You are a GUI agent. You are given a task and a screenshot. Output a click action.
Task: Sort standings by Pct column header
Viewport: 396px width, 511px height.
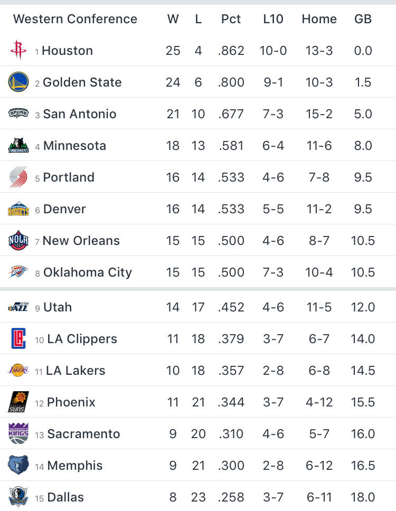[231, 19]
